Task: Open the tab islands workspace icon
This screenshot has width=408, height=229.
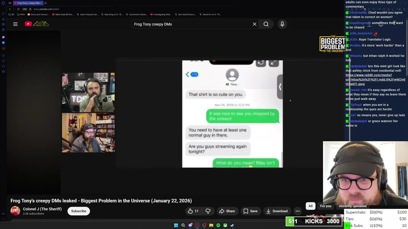Action: click(x=10, y=3)
